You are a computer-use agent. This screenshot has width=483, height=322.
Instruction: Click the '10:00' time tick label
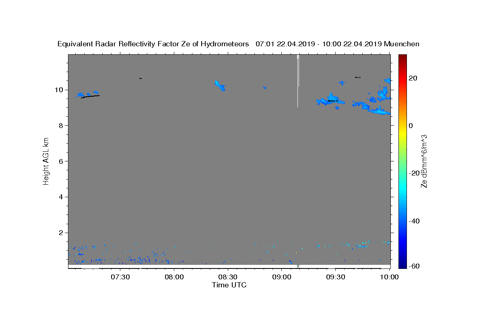click(x=389, y=277)
